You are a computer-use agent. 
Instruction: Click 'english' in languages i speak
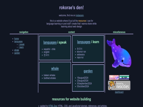[x=47, y=52]
